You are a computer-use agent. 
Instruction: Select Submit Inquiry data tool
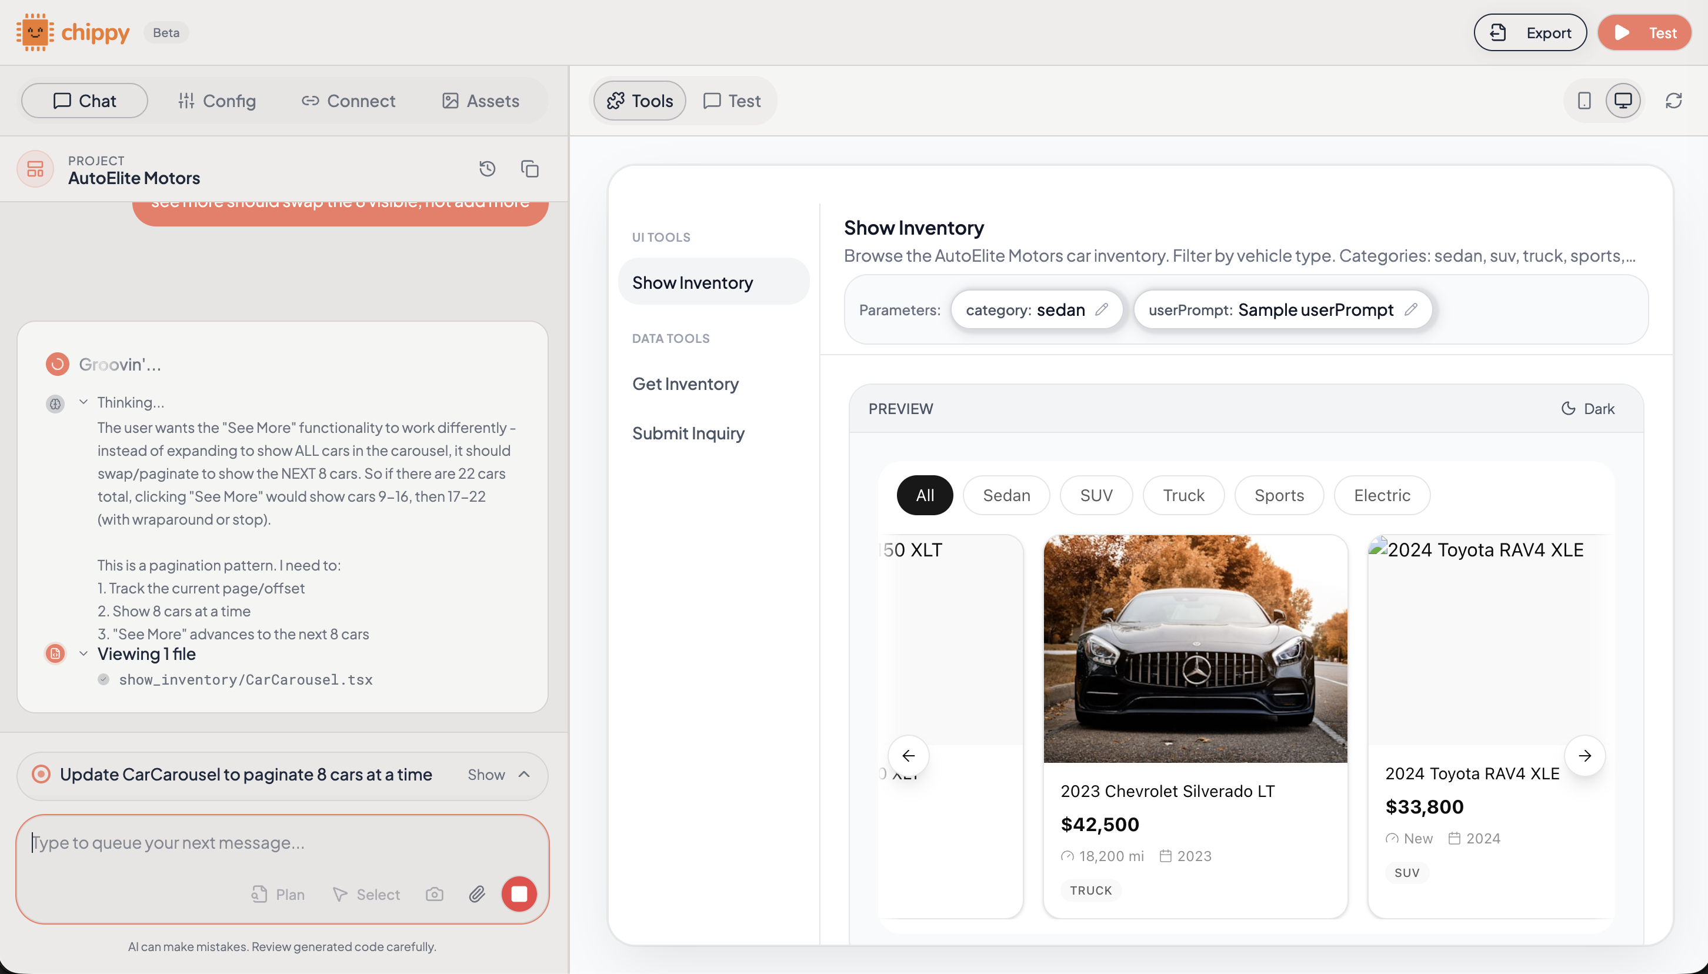688,433
